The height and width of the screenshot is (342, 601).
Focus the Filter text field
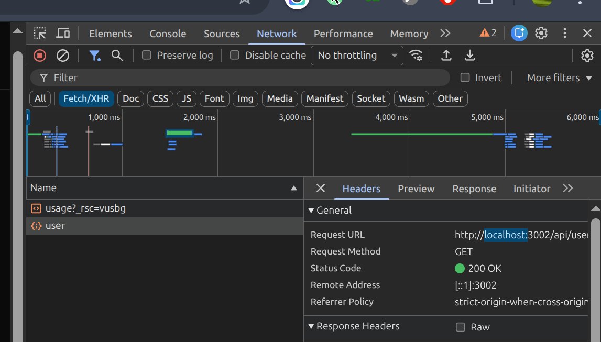point(240,78)
